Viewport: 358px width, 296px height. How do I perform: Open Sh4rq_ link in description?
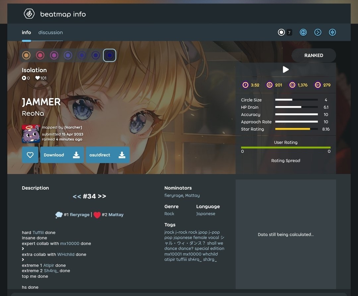coord(51,271)
